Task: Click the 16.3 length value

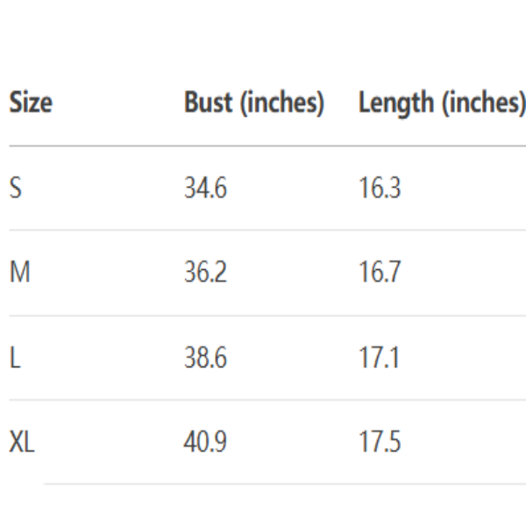Action: coord(380,188)
